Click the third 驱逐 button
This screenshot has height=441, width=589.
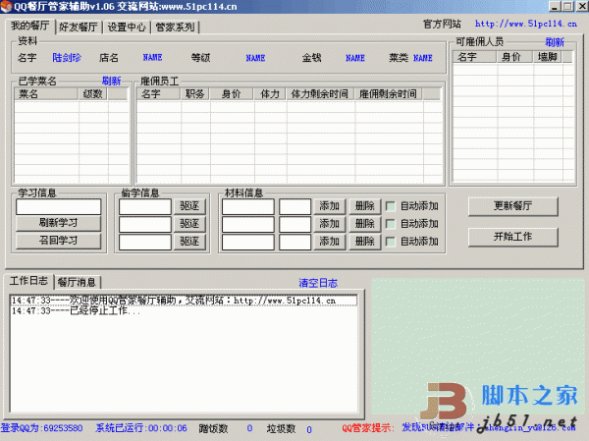[189, 242]
